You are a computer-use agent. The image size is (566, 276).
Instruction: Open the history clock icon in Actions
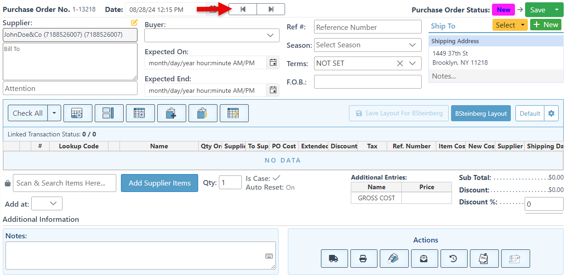point(453,259)
